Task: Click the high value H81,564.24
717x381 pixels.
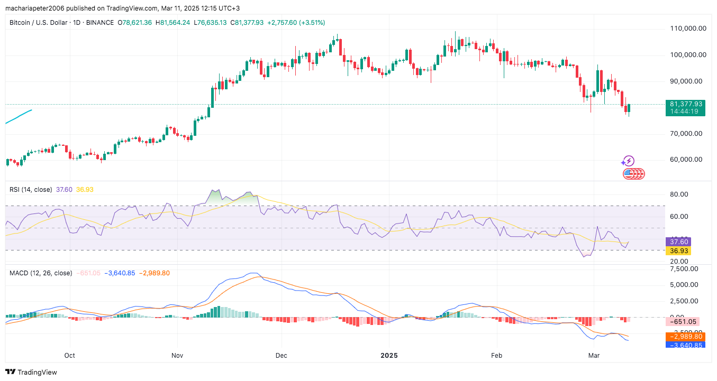Action: pos(173,23)
